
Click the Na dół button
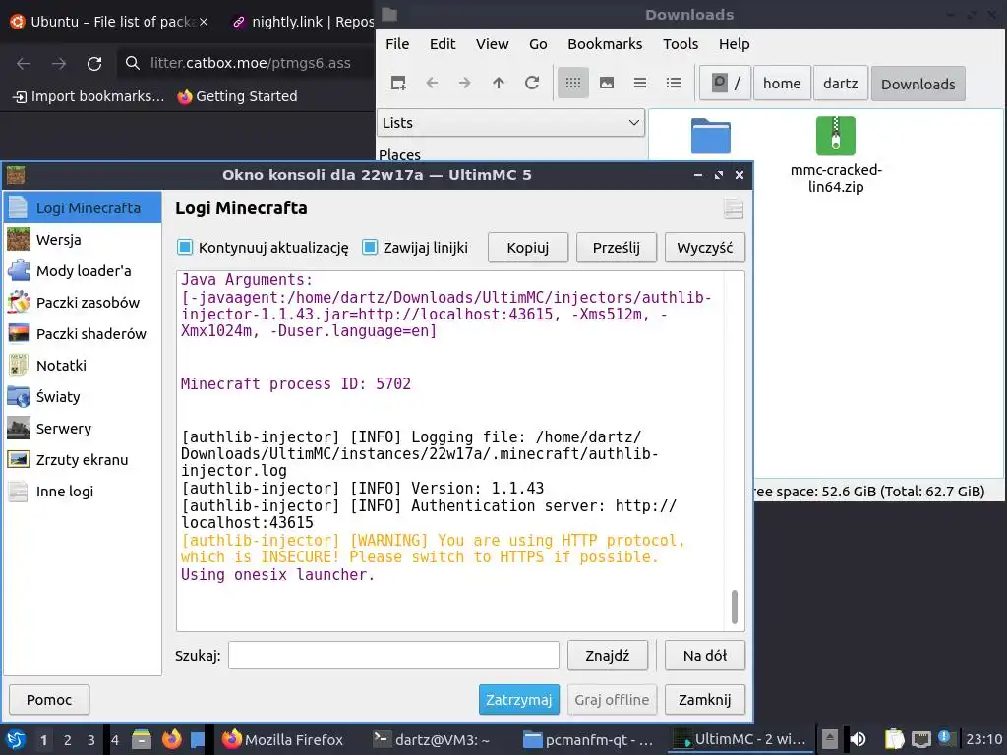point(704,656)
